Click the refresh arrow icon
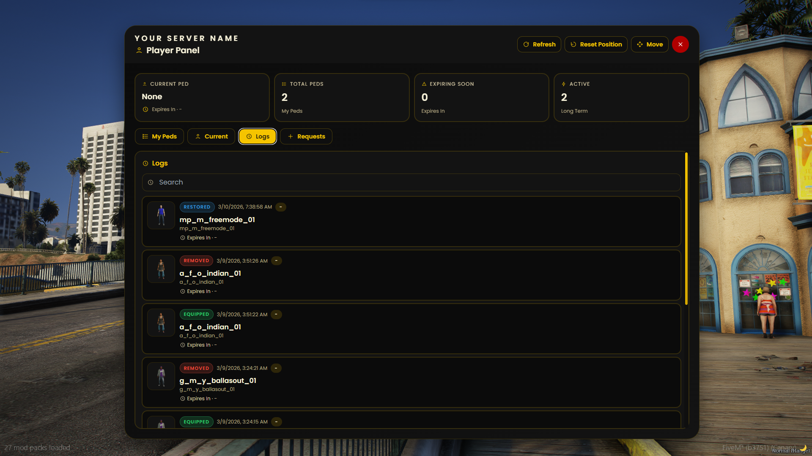This screenshot has height=456, width=812. 526,44
